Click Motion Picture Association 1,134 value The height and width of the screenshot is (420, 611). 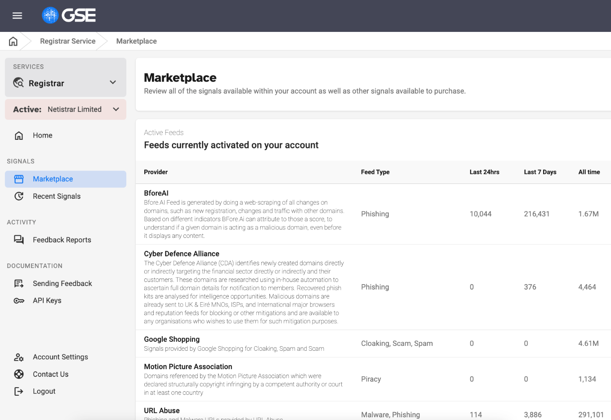[587, 379]
